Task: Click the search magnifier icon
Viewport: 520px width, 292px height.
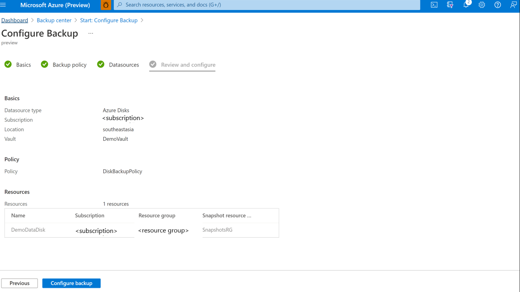Action: (120, 5)
